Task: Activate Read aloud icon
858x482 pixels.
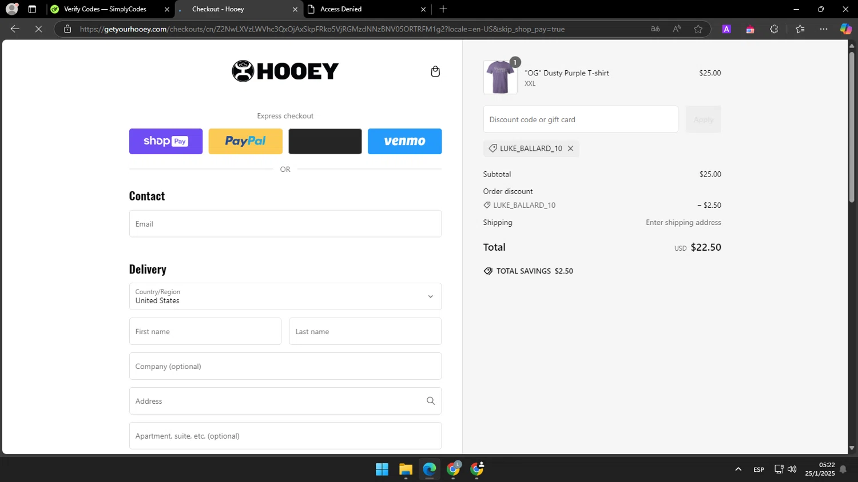Action: pos(677,29)
